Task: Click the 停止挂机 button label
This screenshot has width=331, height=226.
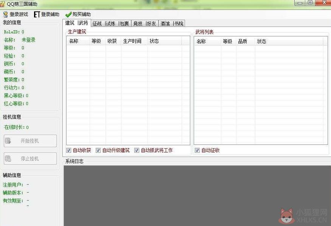Action: [x=30, y=159]
